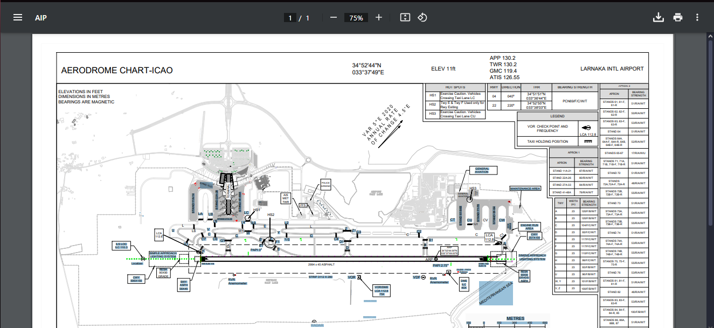
Task: Click the zoom out minus button
Action: point(334,17)
